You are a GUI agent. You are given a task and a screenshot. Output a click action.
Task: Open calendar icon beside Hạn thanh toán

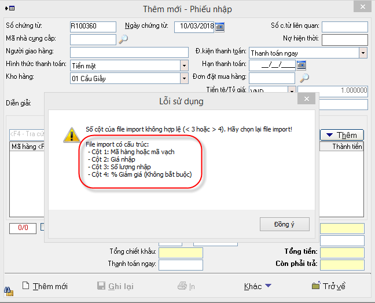point(302,65)
